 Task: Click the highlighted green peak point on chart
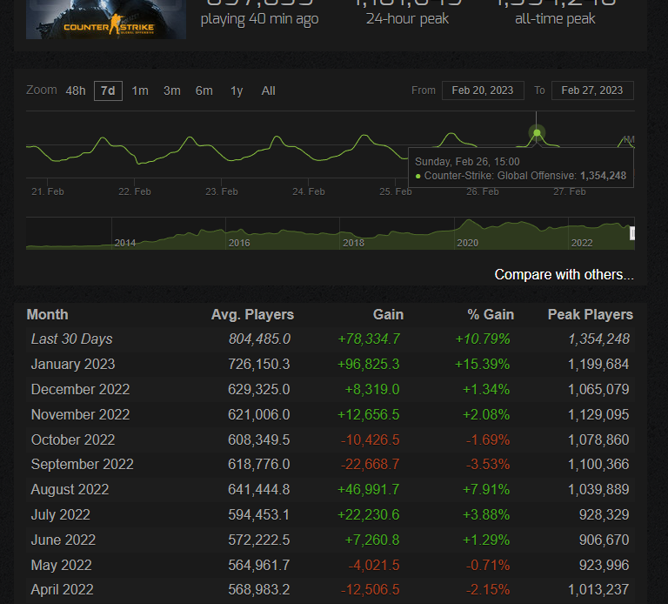click(537, 133)
